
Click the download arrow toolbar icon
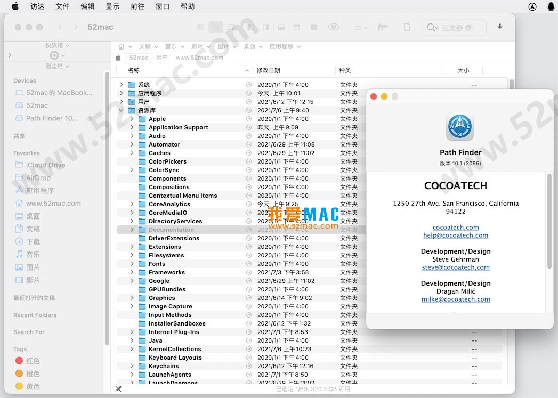point(500,27)
